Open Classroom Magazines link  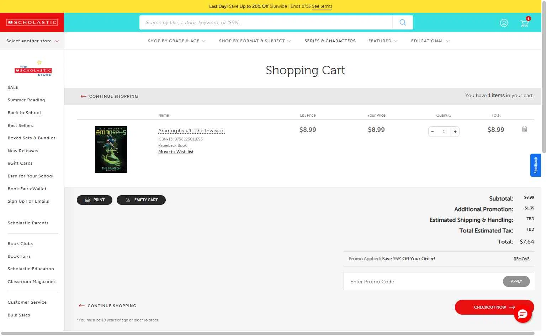pos(32,282)
